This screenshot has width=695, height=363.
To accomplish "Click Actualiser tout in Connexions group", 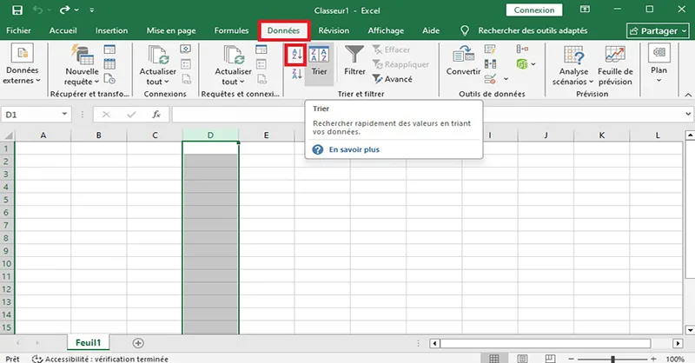I will click(x=157, y=65).
